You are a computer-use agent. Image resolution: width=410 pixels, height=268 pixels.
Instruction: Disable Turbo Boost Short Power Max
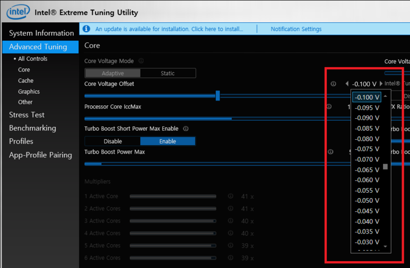point(112,141)
